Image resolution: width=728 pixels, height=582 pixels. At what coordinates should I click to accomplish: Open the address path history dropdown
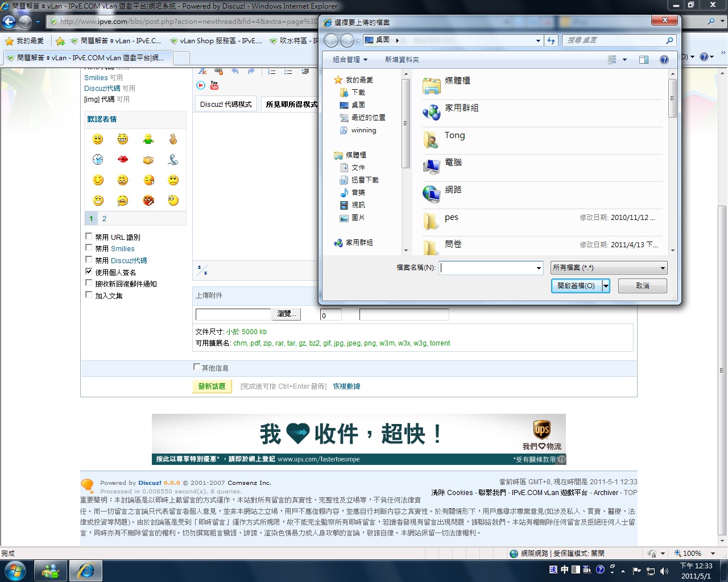tap(538, 40)
